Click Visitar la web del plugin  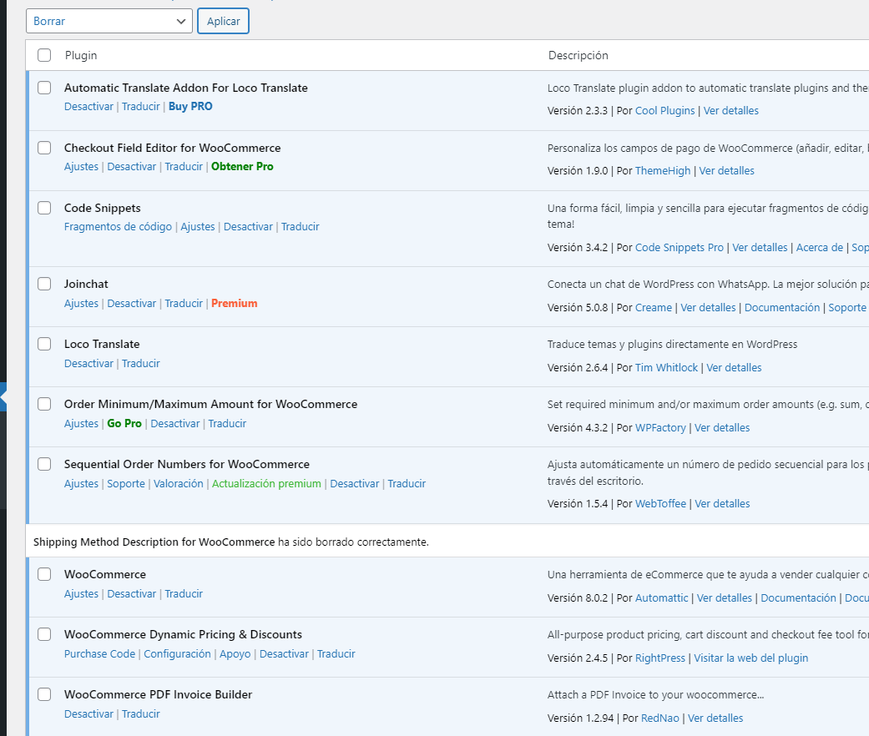click(x=751, y=658)
